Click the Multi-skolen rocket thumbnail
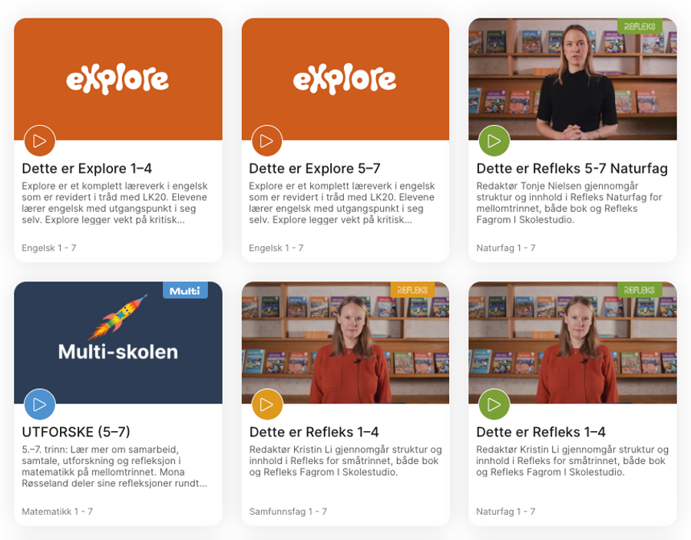The width and height of the screenshot is (691, 540). 118,342
